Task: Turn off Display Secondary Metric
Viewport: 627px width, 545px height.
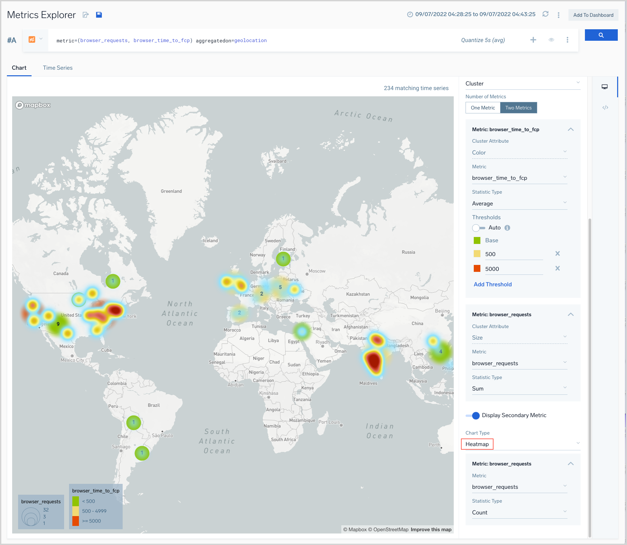Action: tap(473, 415)
